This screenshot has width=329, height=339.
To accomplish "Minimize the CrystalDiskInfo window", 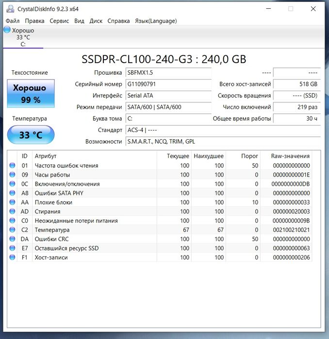I will 268,9.
